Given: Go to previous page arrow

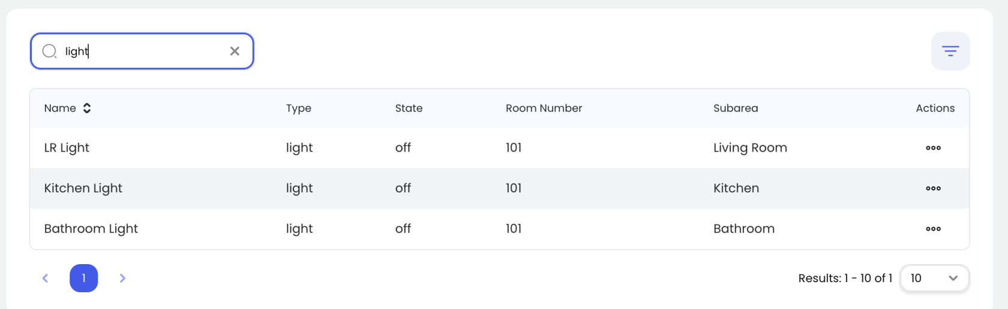Looking at the screenshot, I should pyautogui.click(x=45, y=278).
